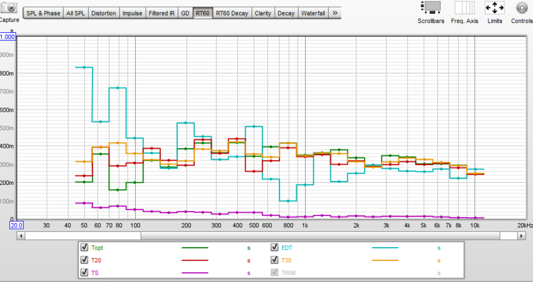Uncheck the TS trace checkbox
Image resolution: width=533 pixels, height=282 pixels.
pyautogui.click(x=85, y=273)
